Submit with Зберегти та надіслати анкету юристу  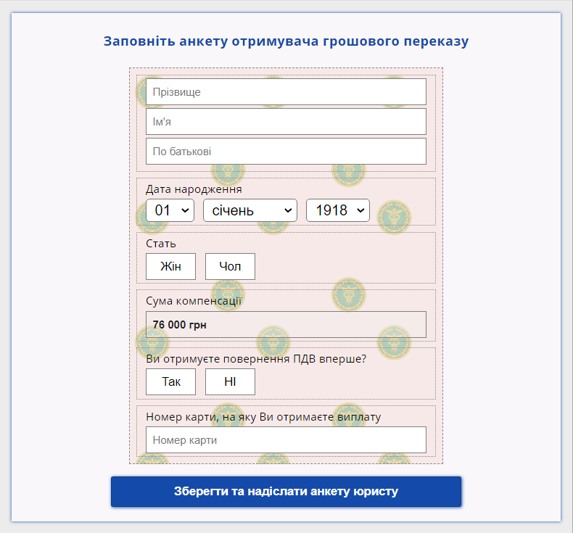coord(286,492)
